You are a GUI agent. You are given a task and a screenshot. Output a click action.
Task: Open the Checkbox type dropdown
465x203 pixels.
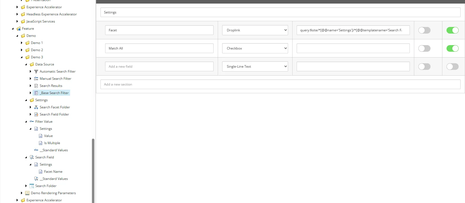tap(255, 48)
